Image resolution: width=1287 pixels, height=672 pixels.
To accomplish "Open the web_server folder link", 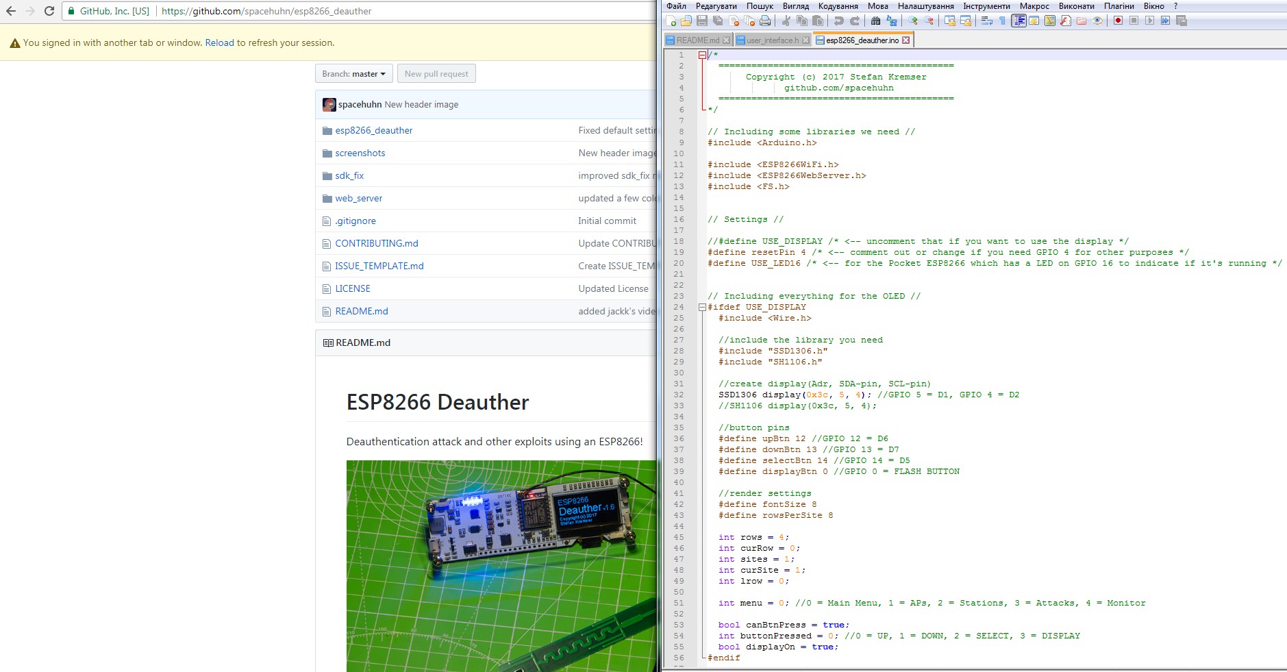I will click(x=359, y=198).
